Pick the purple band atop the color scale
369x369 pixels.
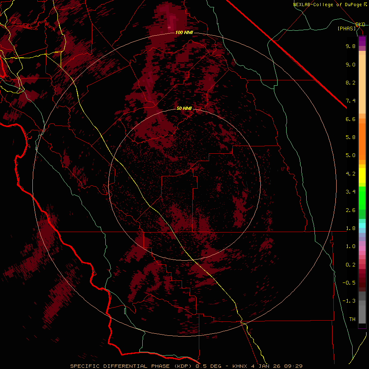pyautogui.click(x=362, y=41)
